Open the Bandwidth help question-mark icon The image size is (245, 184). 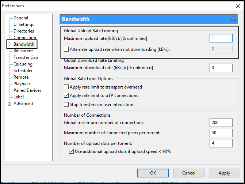tap(233, 19)
